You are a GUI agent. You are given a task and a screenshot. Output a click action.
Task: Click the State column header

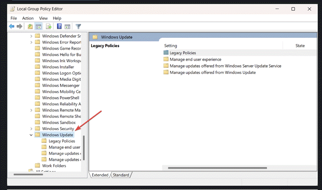300,46
